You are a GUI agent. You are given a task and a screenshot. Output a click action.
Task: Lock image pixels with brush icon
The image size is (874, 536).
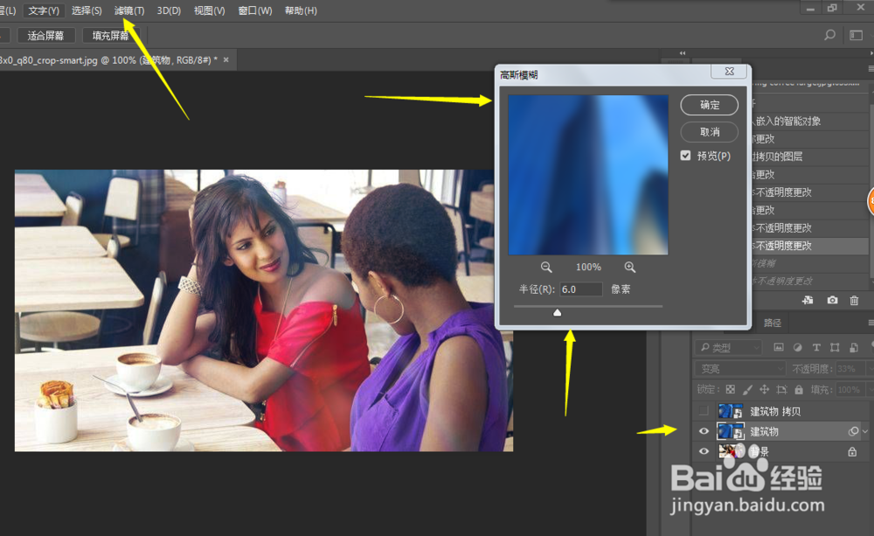[x=747, y=389]
